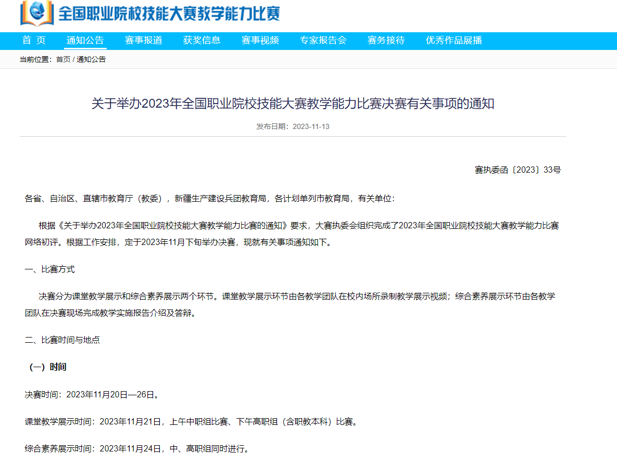The image size is (617, 453).
Task: Click the 二、比赛时间与地点 heading
Action: point(62,340)
